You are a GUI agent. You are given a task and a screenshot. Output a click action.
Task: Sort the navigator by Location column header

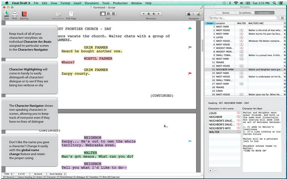coord(225,23)
